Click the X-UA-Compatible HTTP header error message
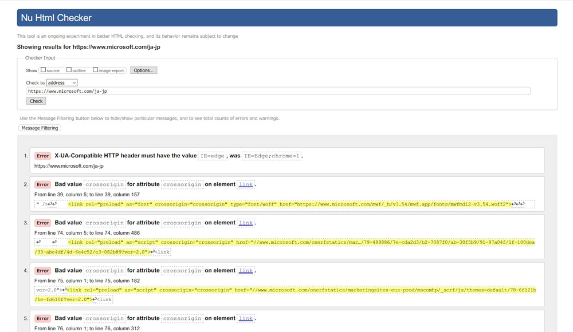 click(x=178, y=156)
